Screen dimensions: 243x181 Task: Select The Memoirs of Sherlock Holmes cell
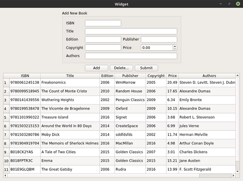coord(70,143)
